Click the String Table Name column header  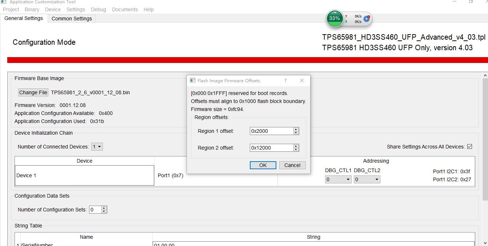(x=87, y=237)
